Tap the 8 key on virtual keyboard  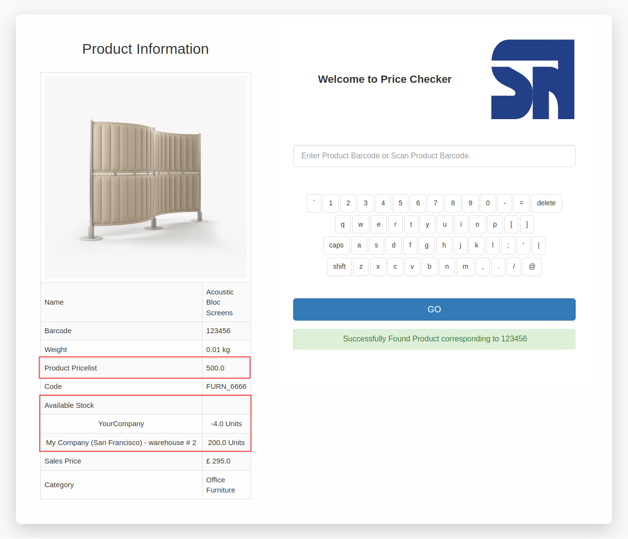pyautogui.click(x=453, y=203)
